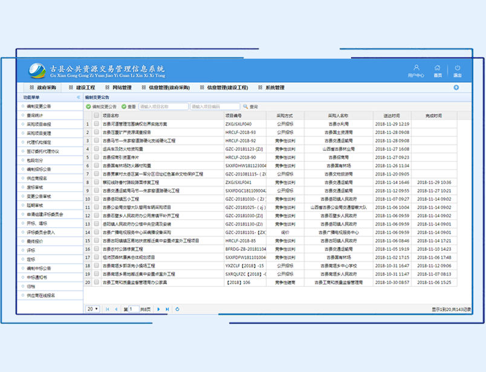Go to first page in pager
Viewport: 486px width, 372px height.
[108, 309]
